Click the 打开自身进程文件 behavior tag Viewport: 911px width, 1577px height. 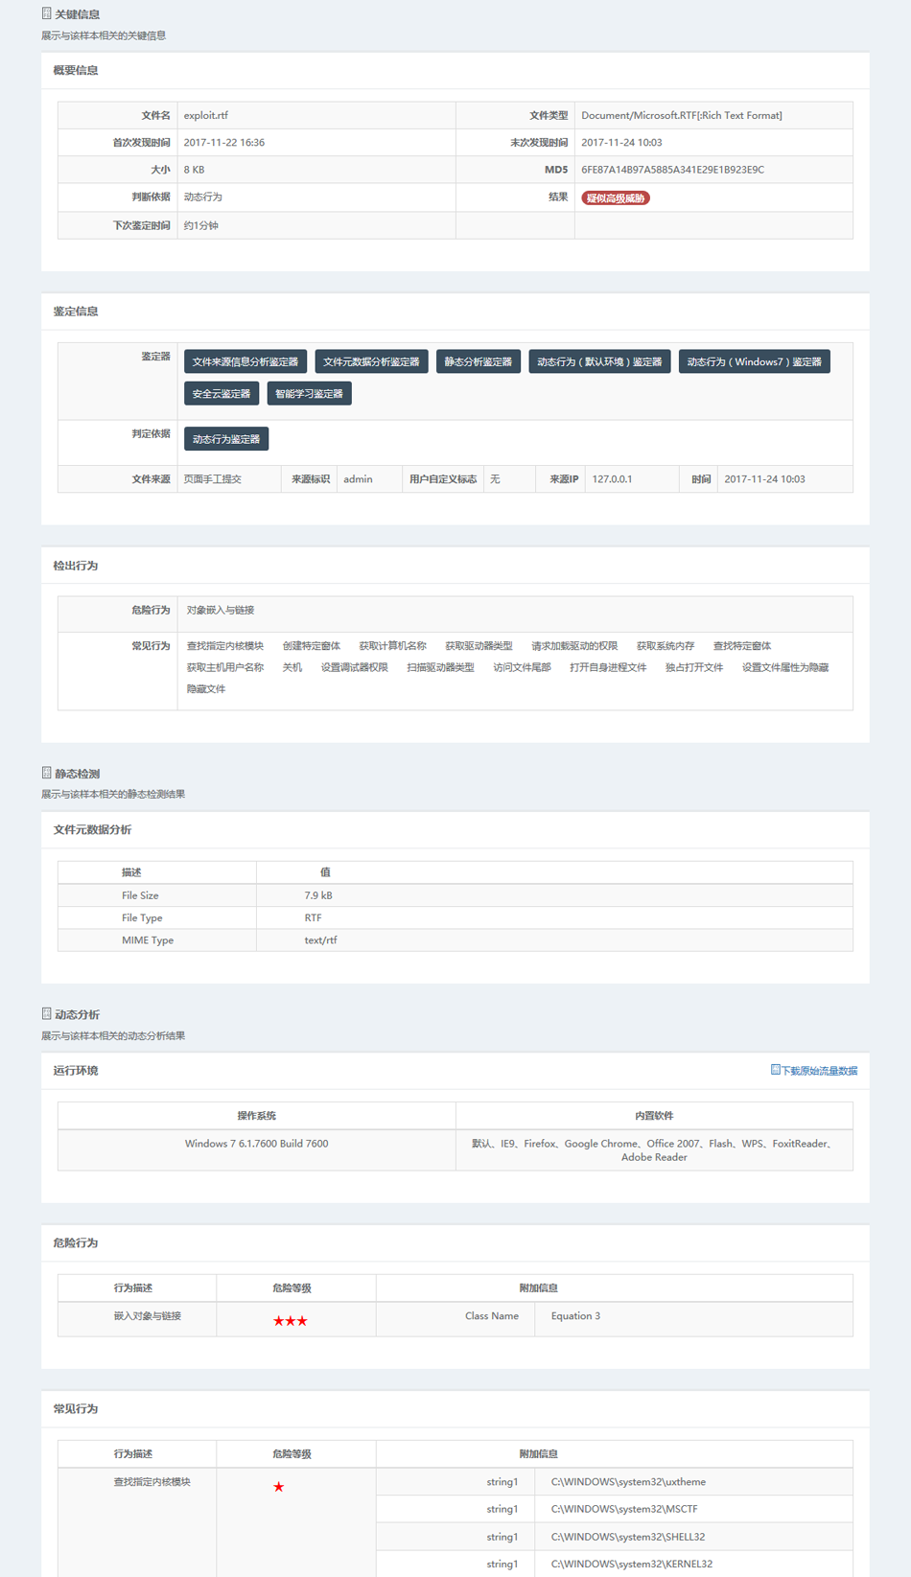pyautogui.click(x=608, y=667)
